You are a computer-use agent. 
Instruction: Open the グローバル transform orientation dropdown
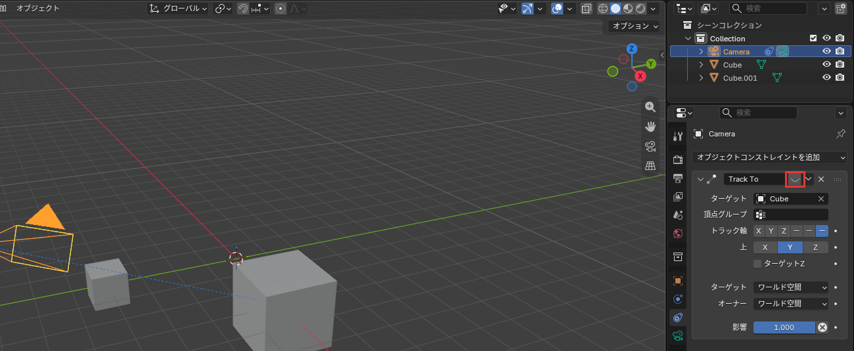coord(177,9)
